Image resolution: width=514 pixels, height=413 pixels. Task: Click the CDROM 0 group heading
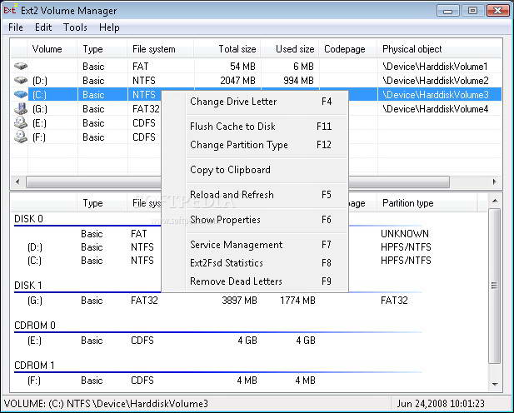[x=35, y=326]
